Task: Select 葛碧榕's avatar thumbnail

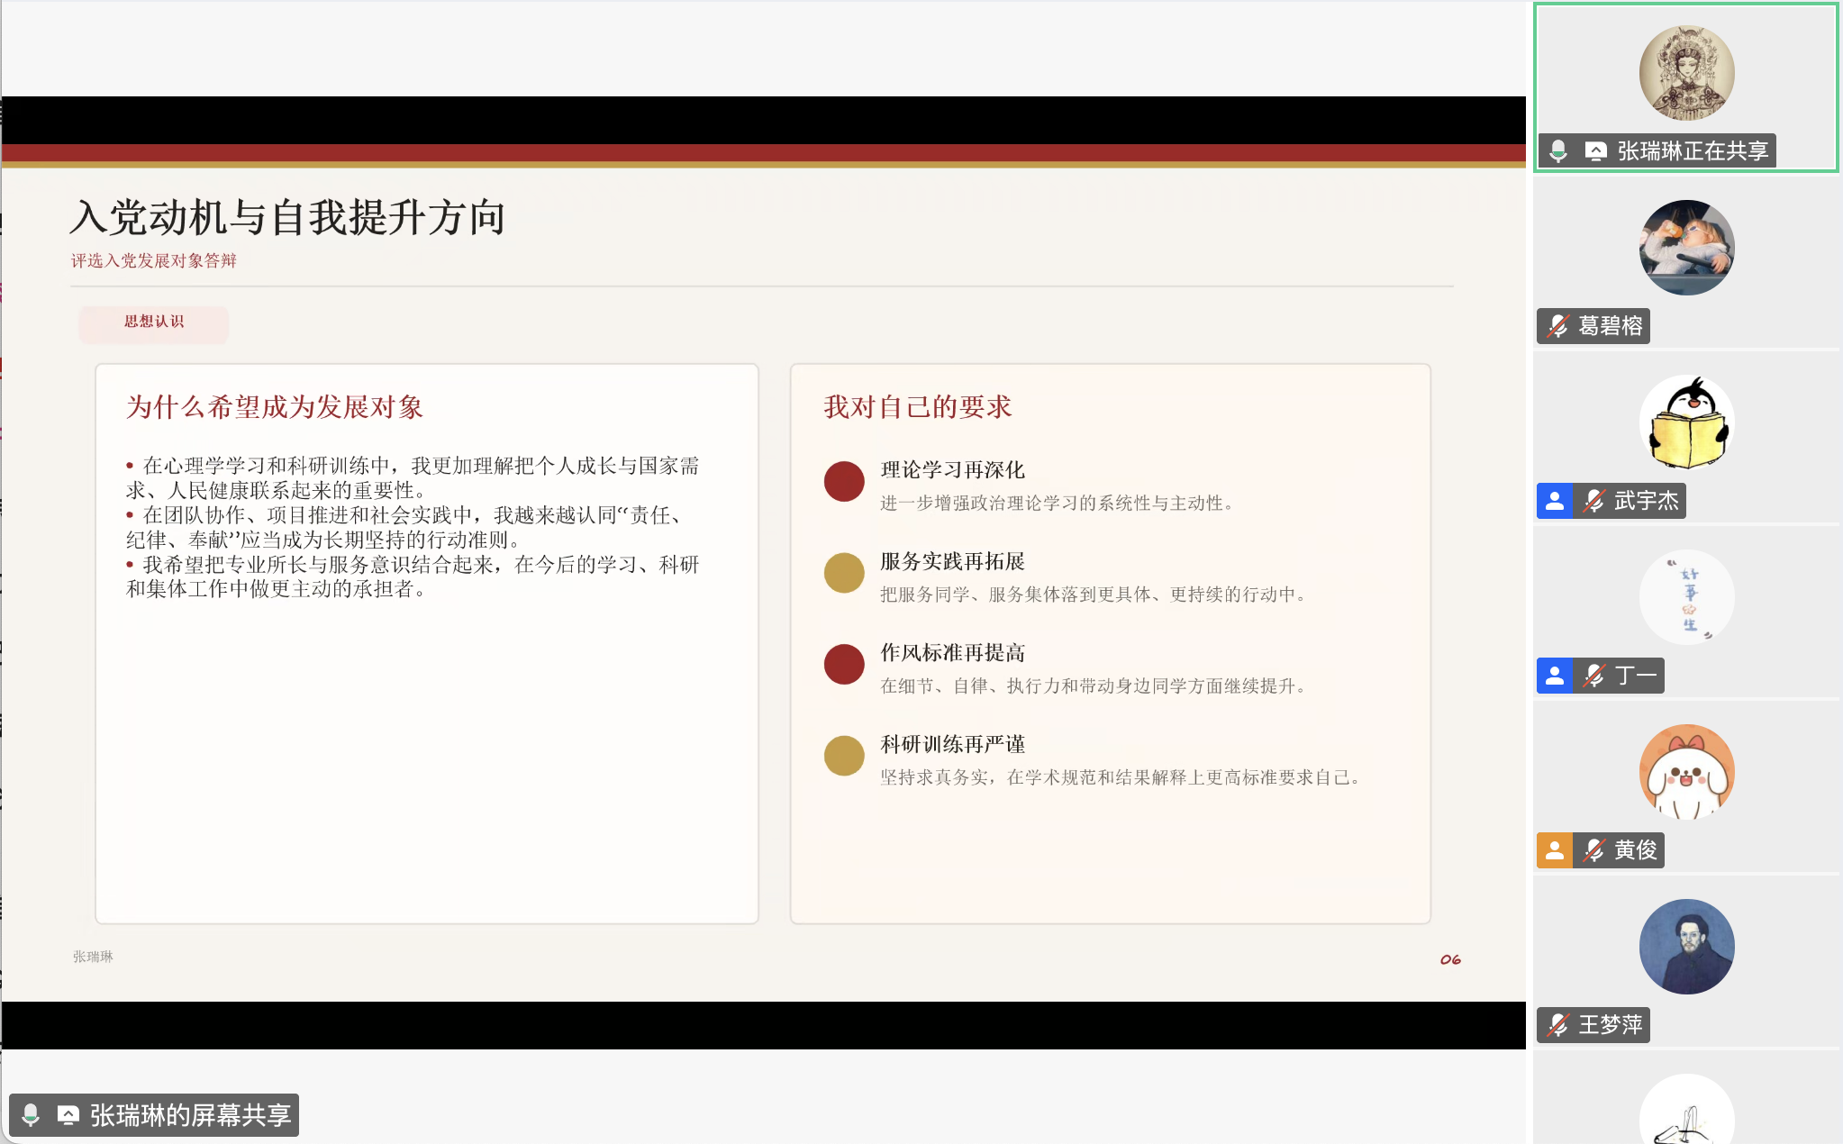Action: [1686, 248]
